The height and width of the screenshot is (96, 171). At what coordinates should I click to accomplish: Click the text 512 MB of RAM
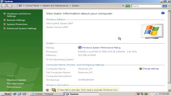click(87, 55)
